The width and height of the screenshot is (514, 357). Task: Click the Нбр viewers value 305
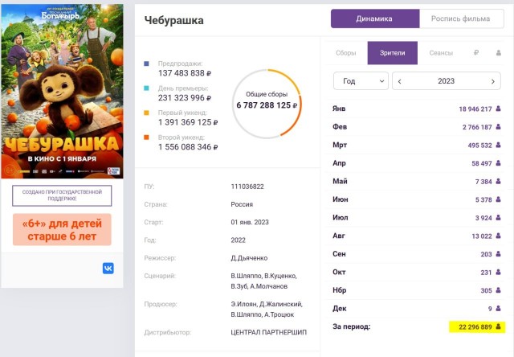click(487, 290)
